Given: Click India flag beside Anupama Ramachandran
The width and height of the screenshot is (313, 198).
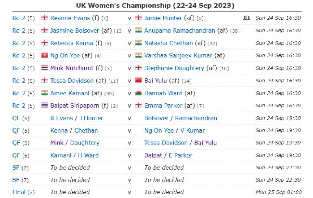Looking at the screenshot, I should click(138, 30).
